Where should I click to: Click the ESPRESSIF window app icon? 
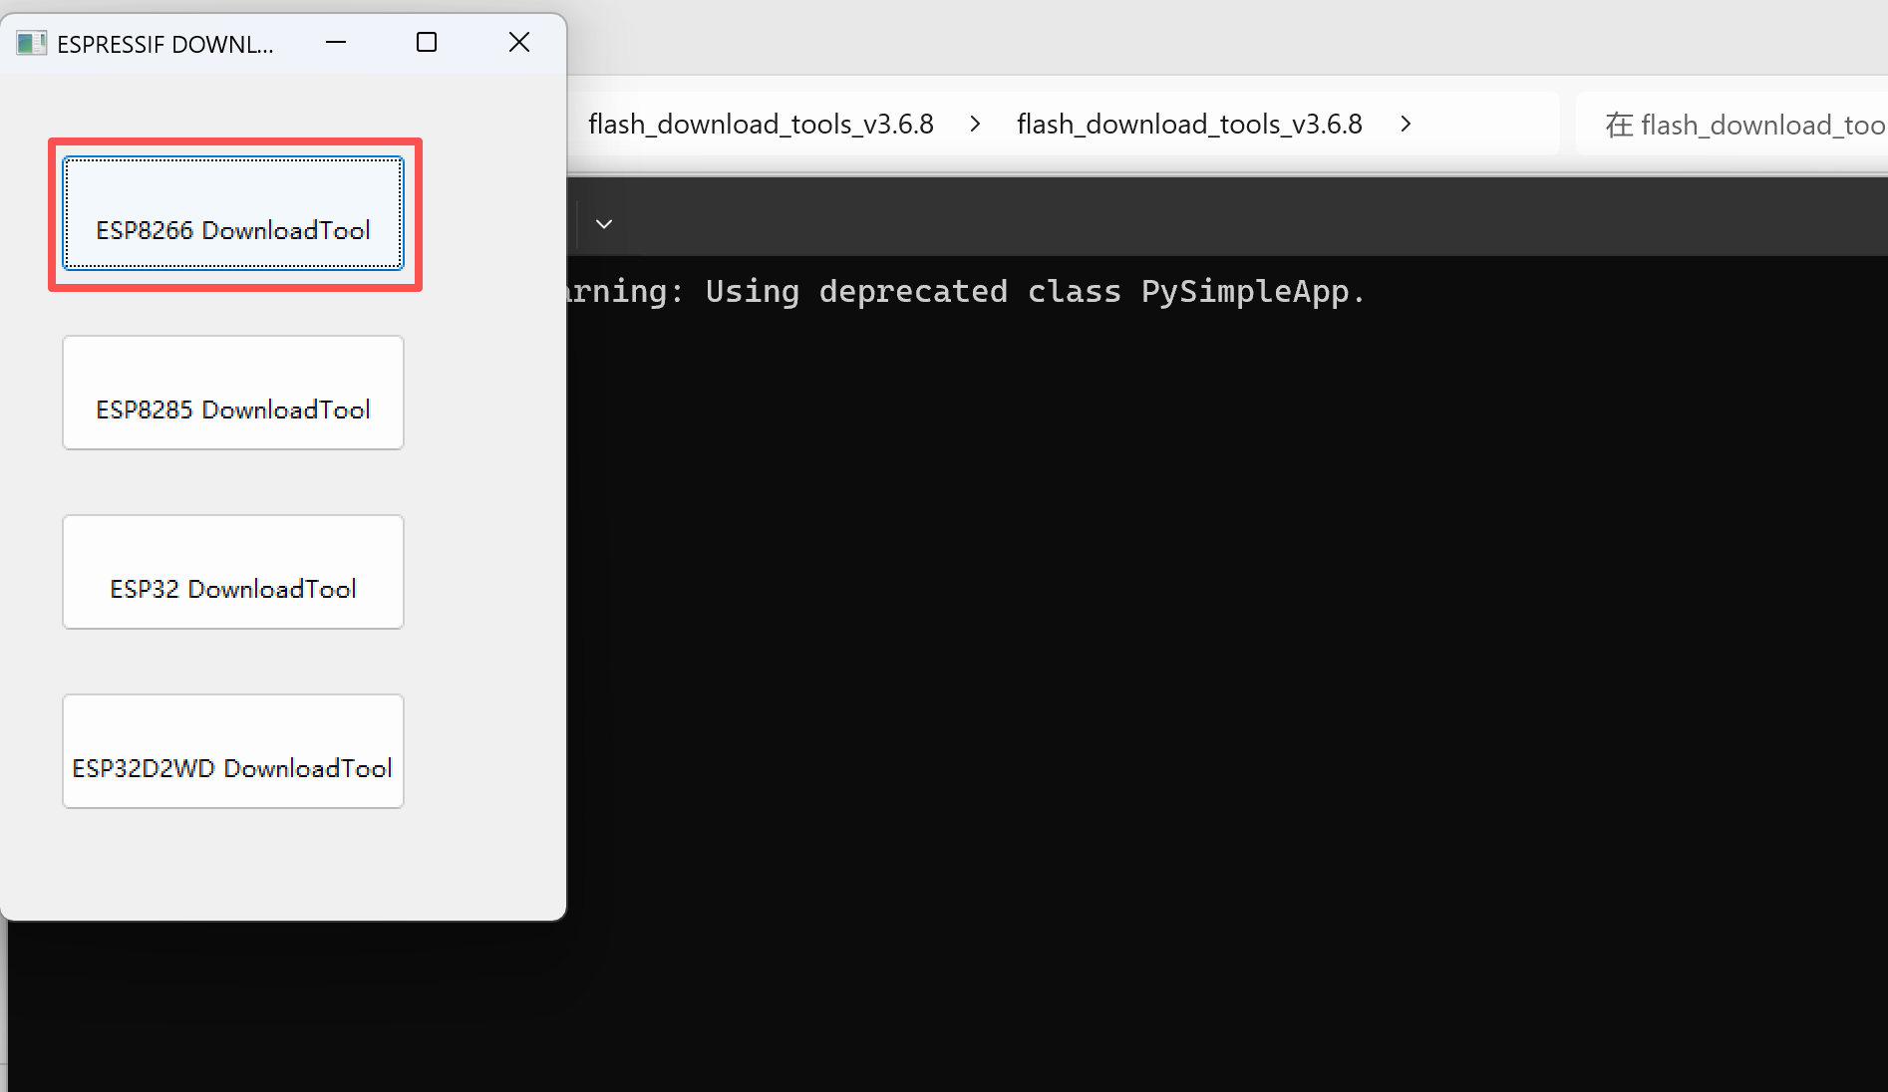pyautogui.click(x=32, y=43)
